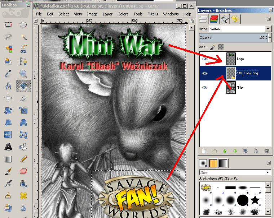This screenshot has height=218, width=274.
Task: Activate the Zoom magnifier tool
Action: pos(23,74)
